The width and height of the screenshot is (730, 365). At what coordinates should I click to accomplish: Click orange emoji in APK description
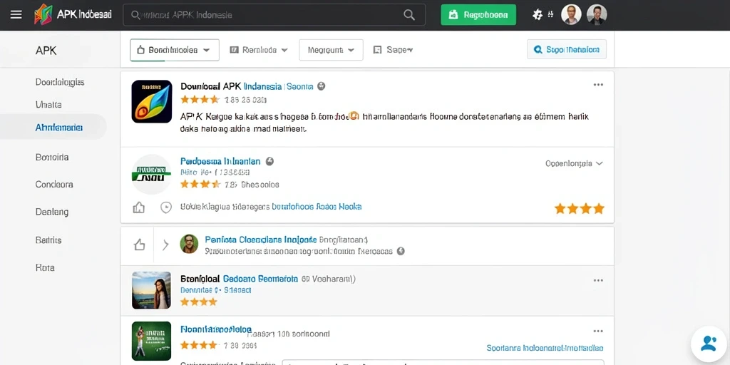coord(354,116)
